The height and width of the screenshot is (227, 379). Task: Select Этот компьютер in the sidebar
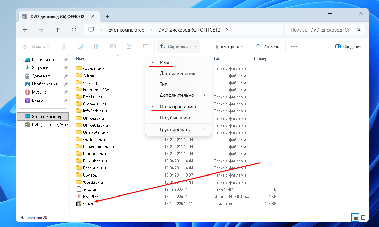pyautogui.click(x=43, y=117)
